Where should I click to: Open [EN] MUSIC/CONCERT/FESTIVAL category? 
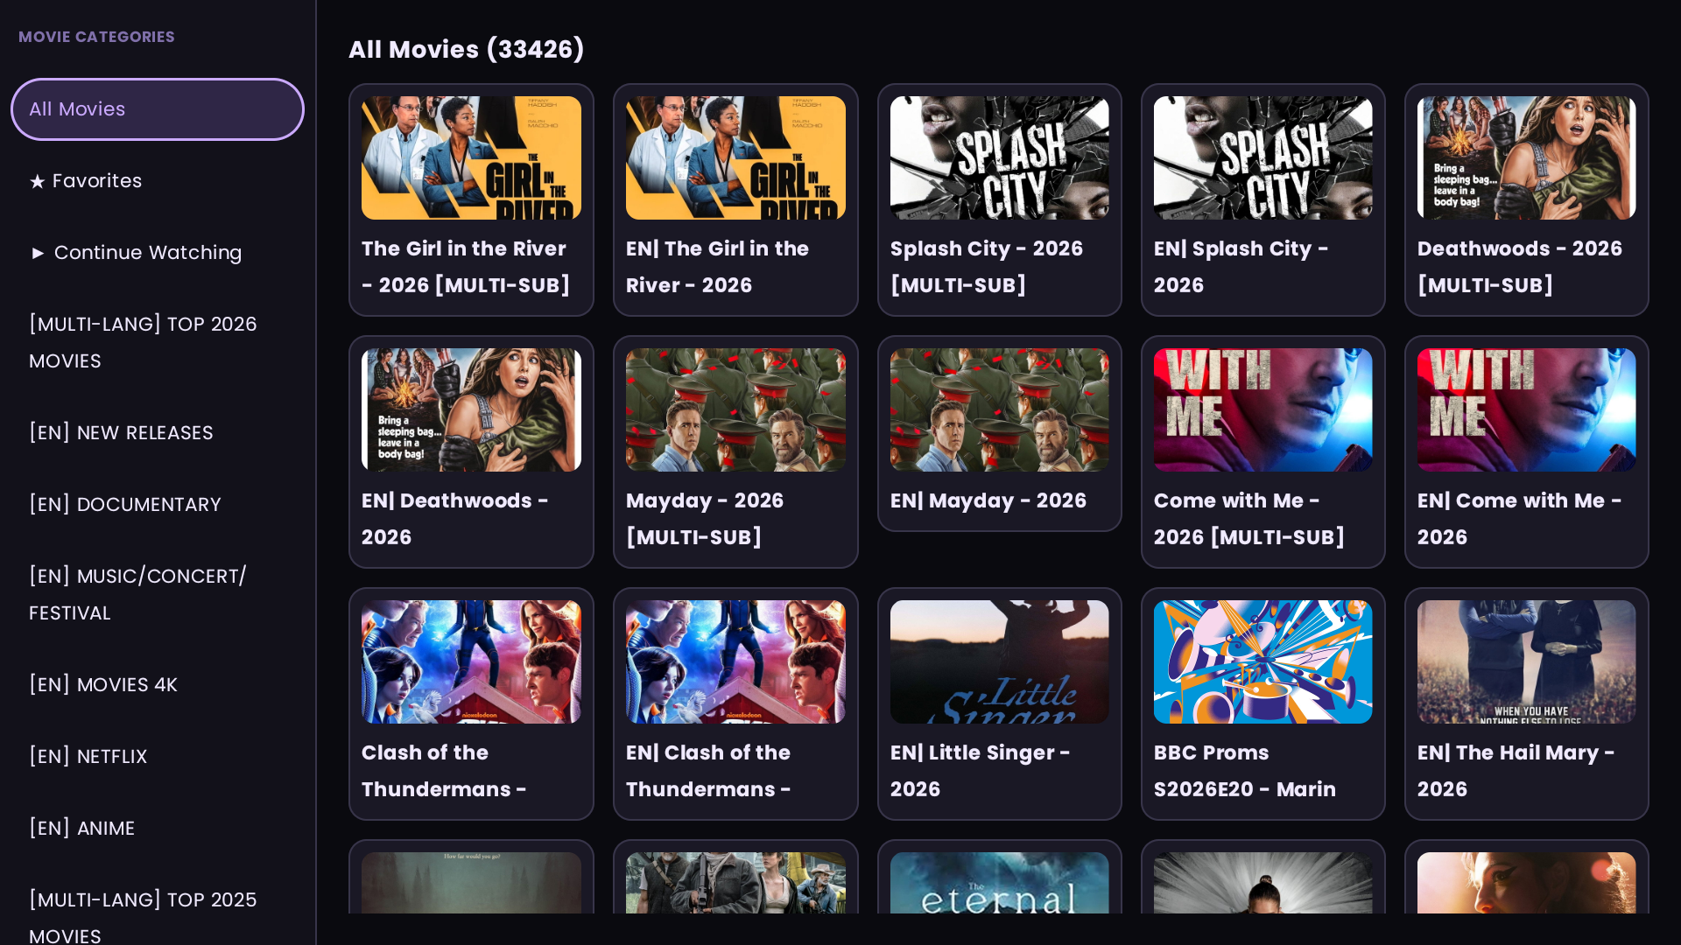coord(158,594)
